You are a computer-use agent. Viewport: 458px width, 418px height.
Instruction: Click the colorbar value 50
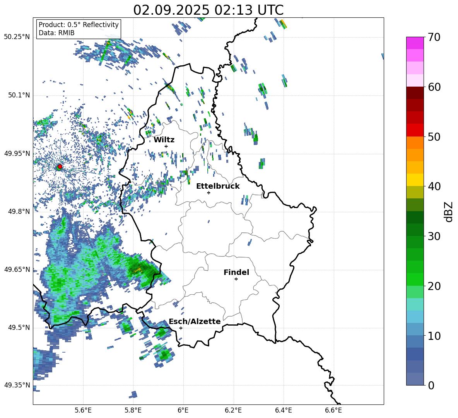tap(434, 136)
